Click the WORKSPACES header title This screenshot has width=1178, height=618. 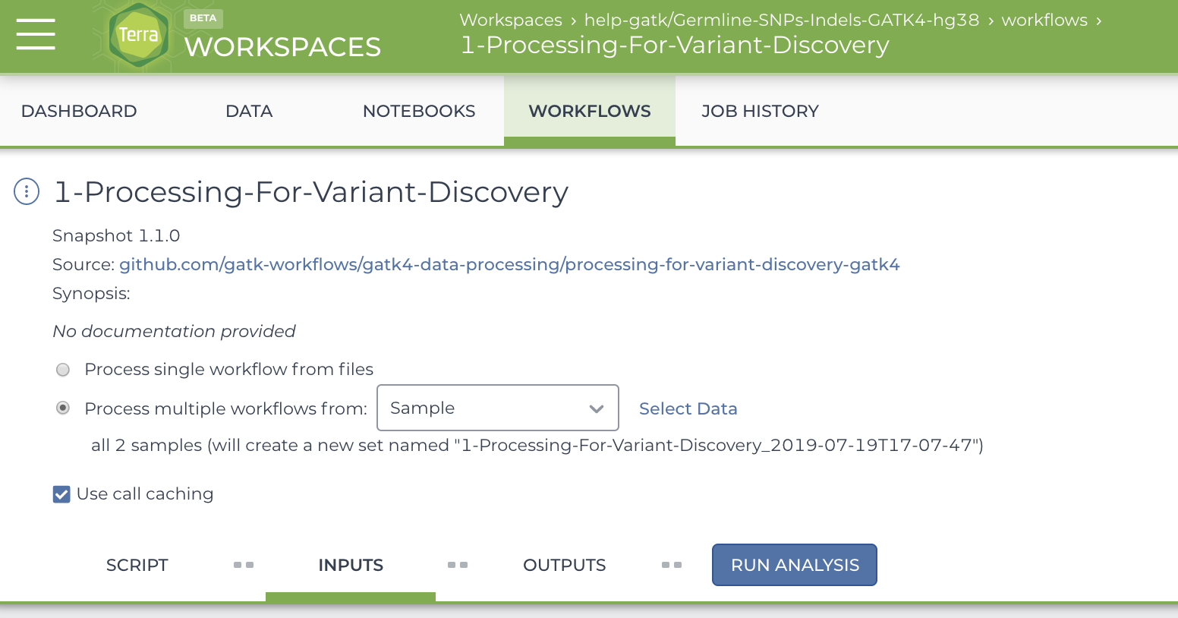(x=282, y=47)
